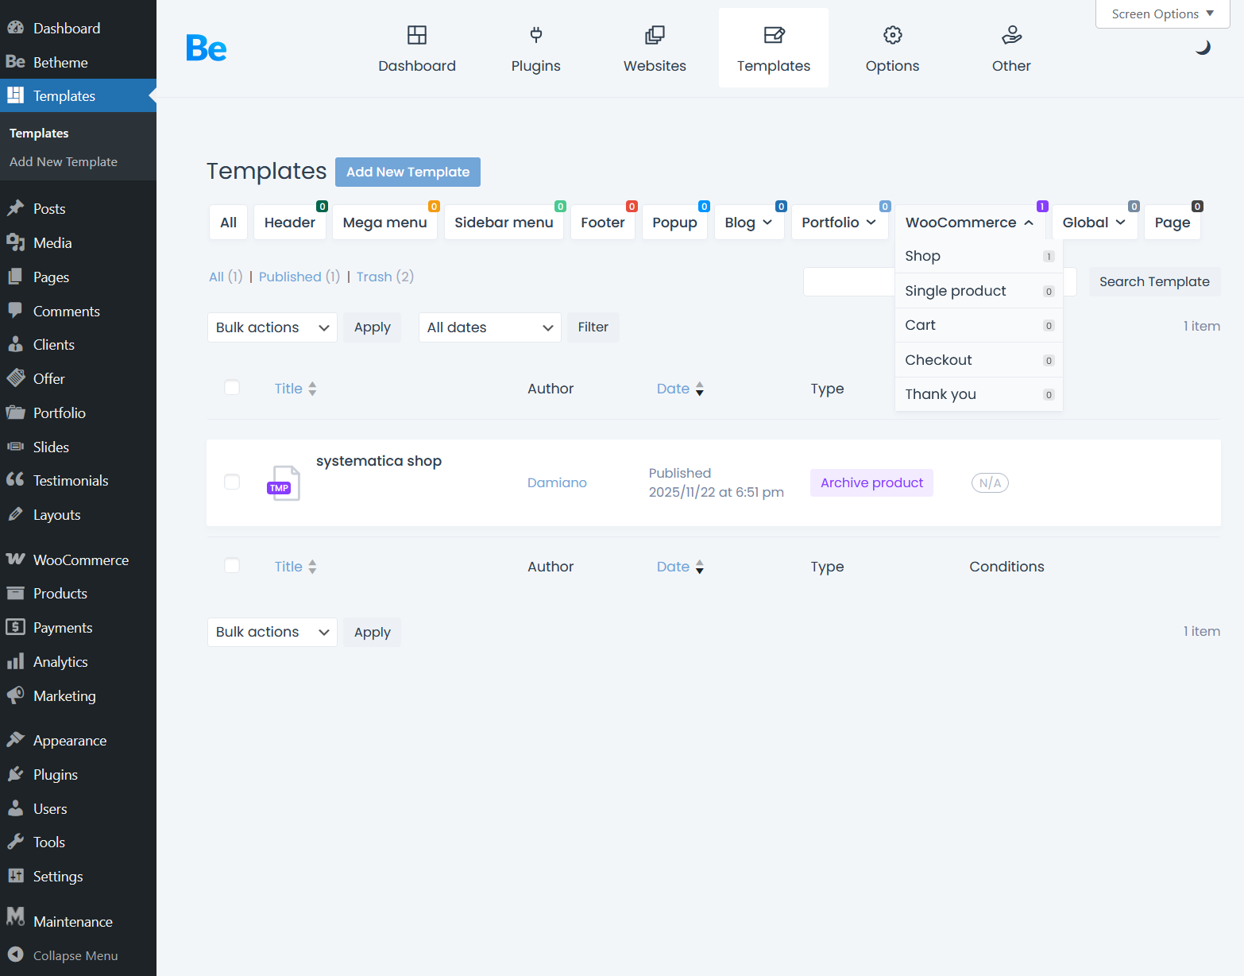Open the All dates dropdown
Screen dimensions: 1244x976
click(489, 327)
